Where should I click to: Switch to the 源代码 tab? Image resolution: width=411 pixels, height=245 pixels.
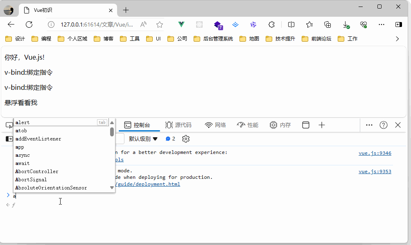tap(178, 125)
